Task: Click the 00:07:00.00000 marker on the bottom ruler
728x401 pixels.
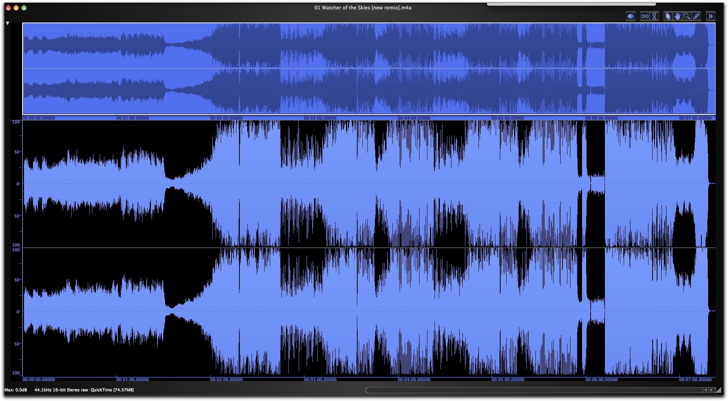Action: click(695, 380)
